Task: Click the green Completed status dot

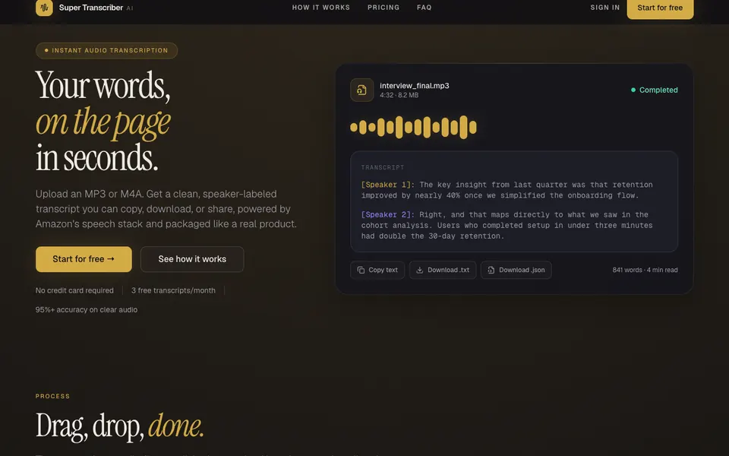Action: pos(633,90)
